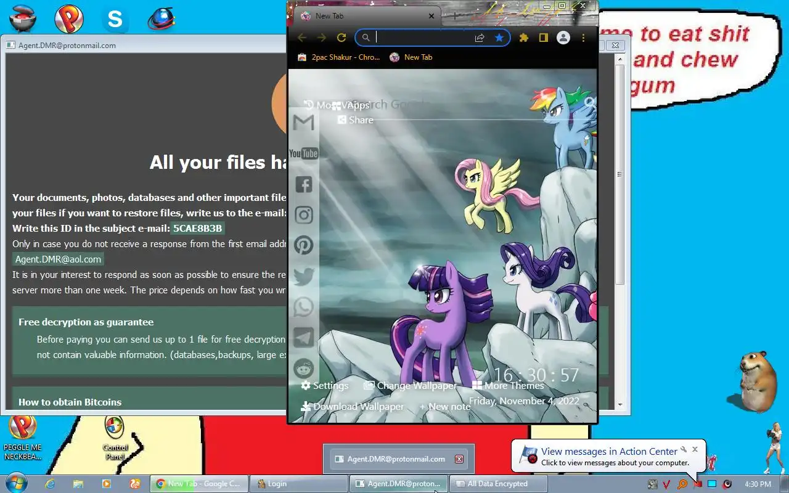
Task: Click the new tab page search magnifier
Action: [590, 103]
